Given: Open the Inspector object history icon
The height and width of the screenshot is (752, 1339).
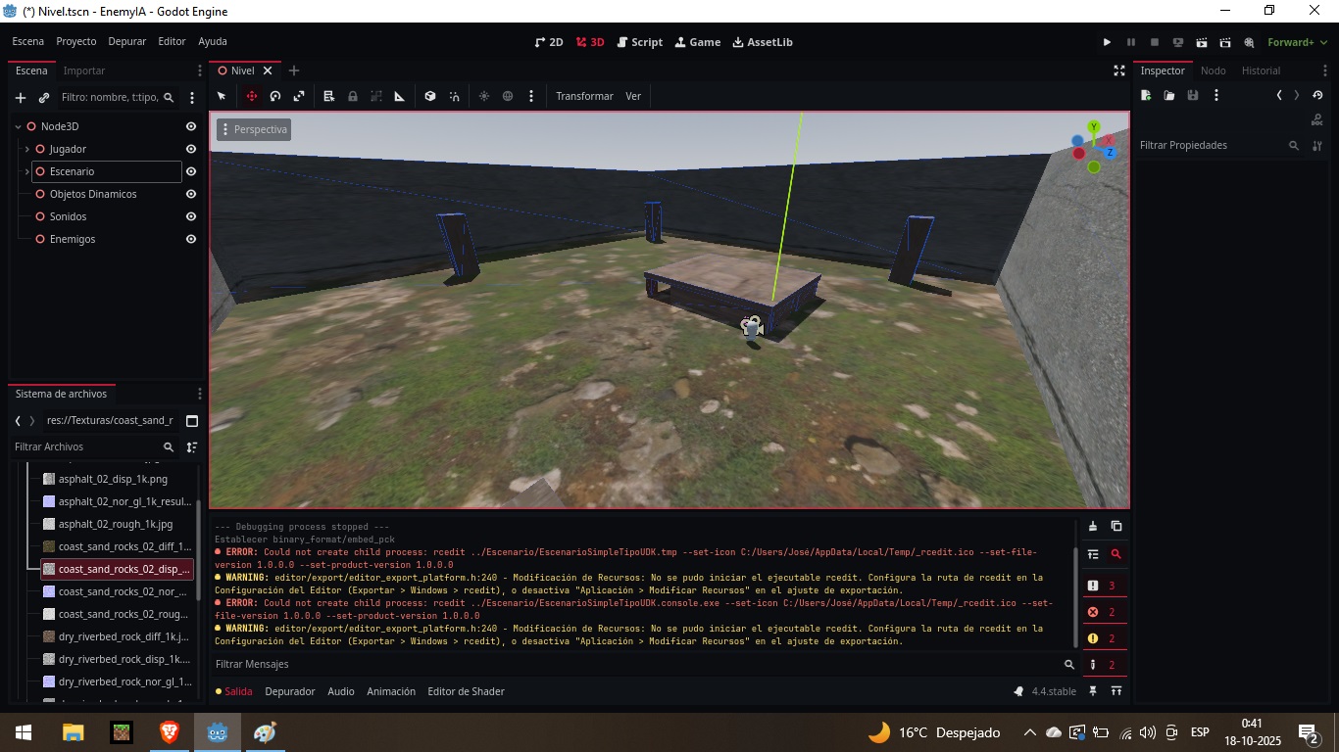Looking at the screenshot, I should click(x=1317, y=95).
